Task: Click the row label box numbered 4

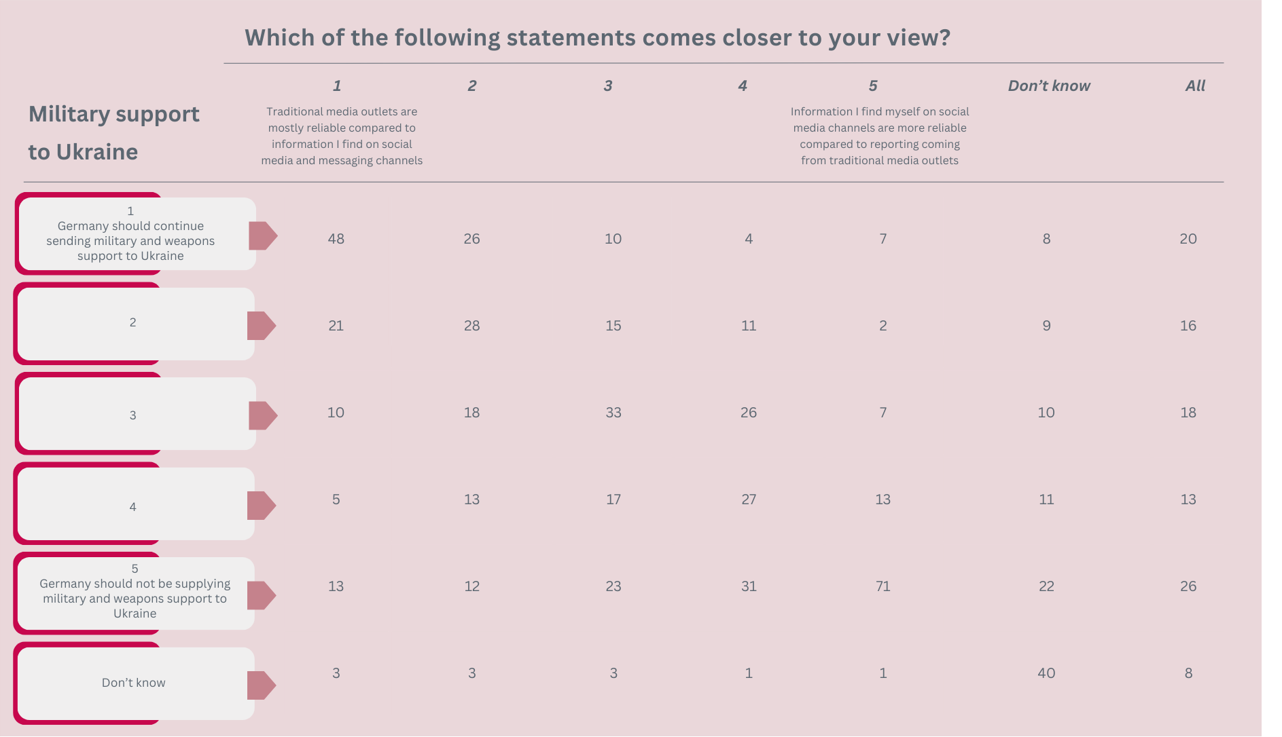Action: pyautogui.click(x=135, y=504)
